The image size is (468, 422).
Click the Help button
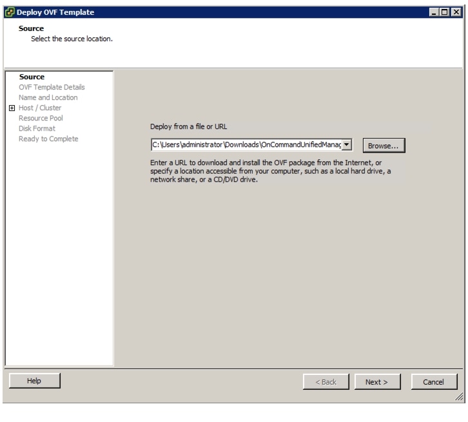coord(35,381)
